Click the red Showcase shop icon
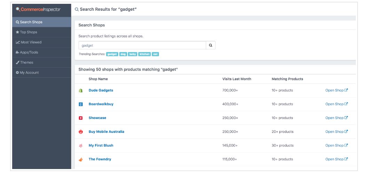The width and height of the screenshot is (368, 177). coord(81,118)
